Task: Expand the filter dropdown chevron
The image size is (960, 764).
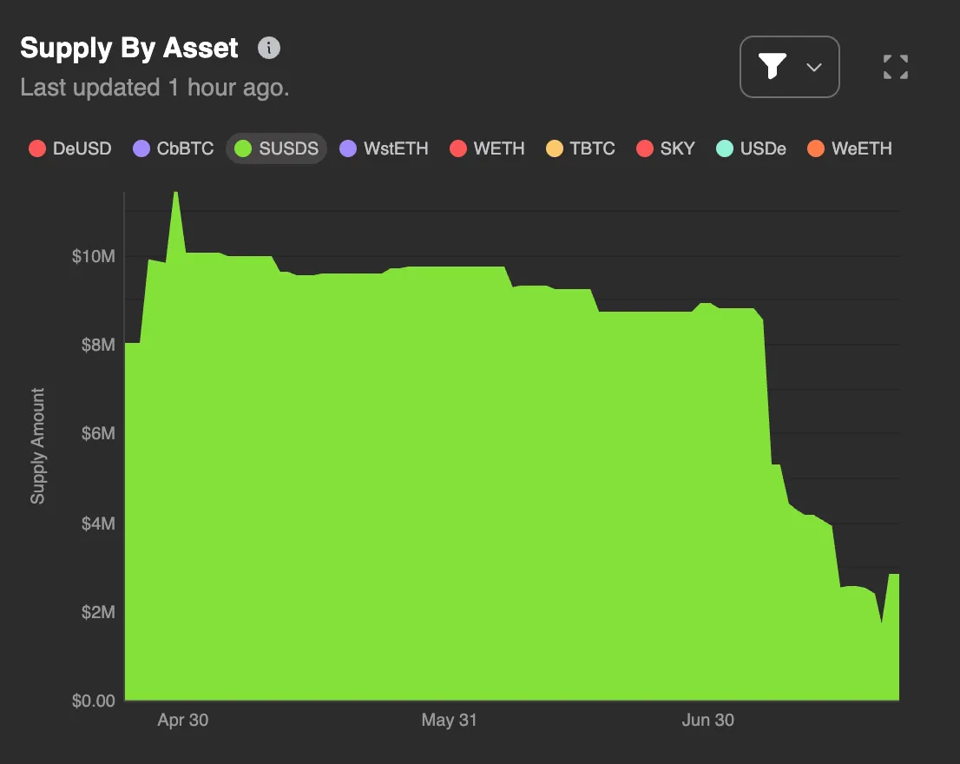Action: (x=814, y=67)
